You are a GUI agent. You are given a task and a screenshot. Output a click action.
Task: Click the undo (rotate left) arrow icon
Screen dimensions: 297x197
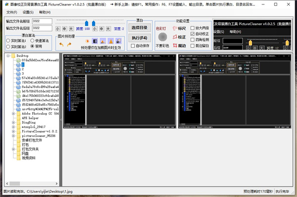click(61, 44)
